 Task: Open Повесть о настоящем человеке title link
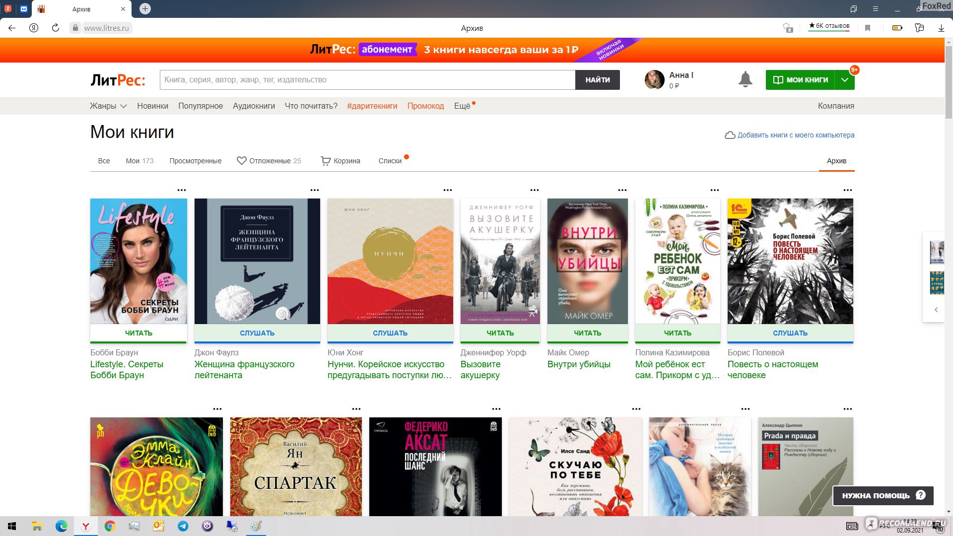(772, 370)
